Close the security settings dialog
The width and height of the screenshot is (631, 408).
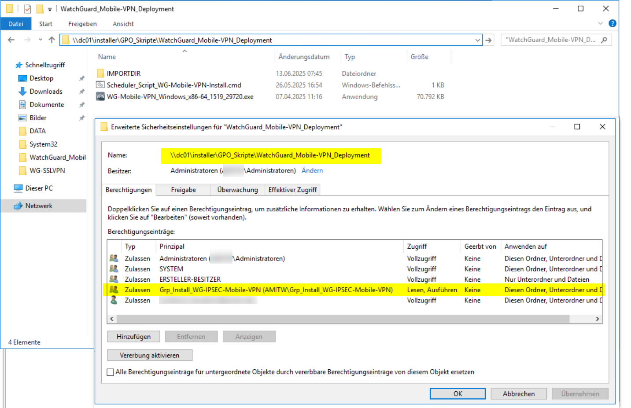click(602, 127)
